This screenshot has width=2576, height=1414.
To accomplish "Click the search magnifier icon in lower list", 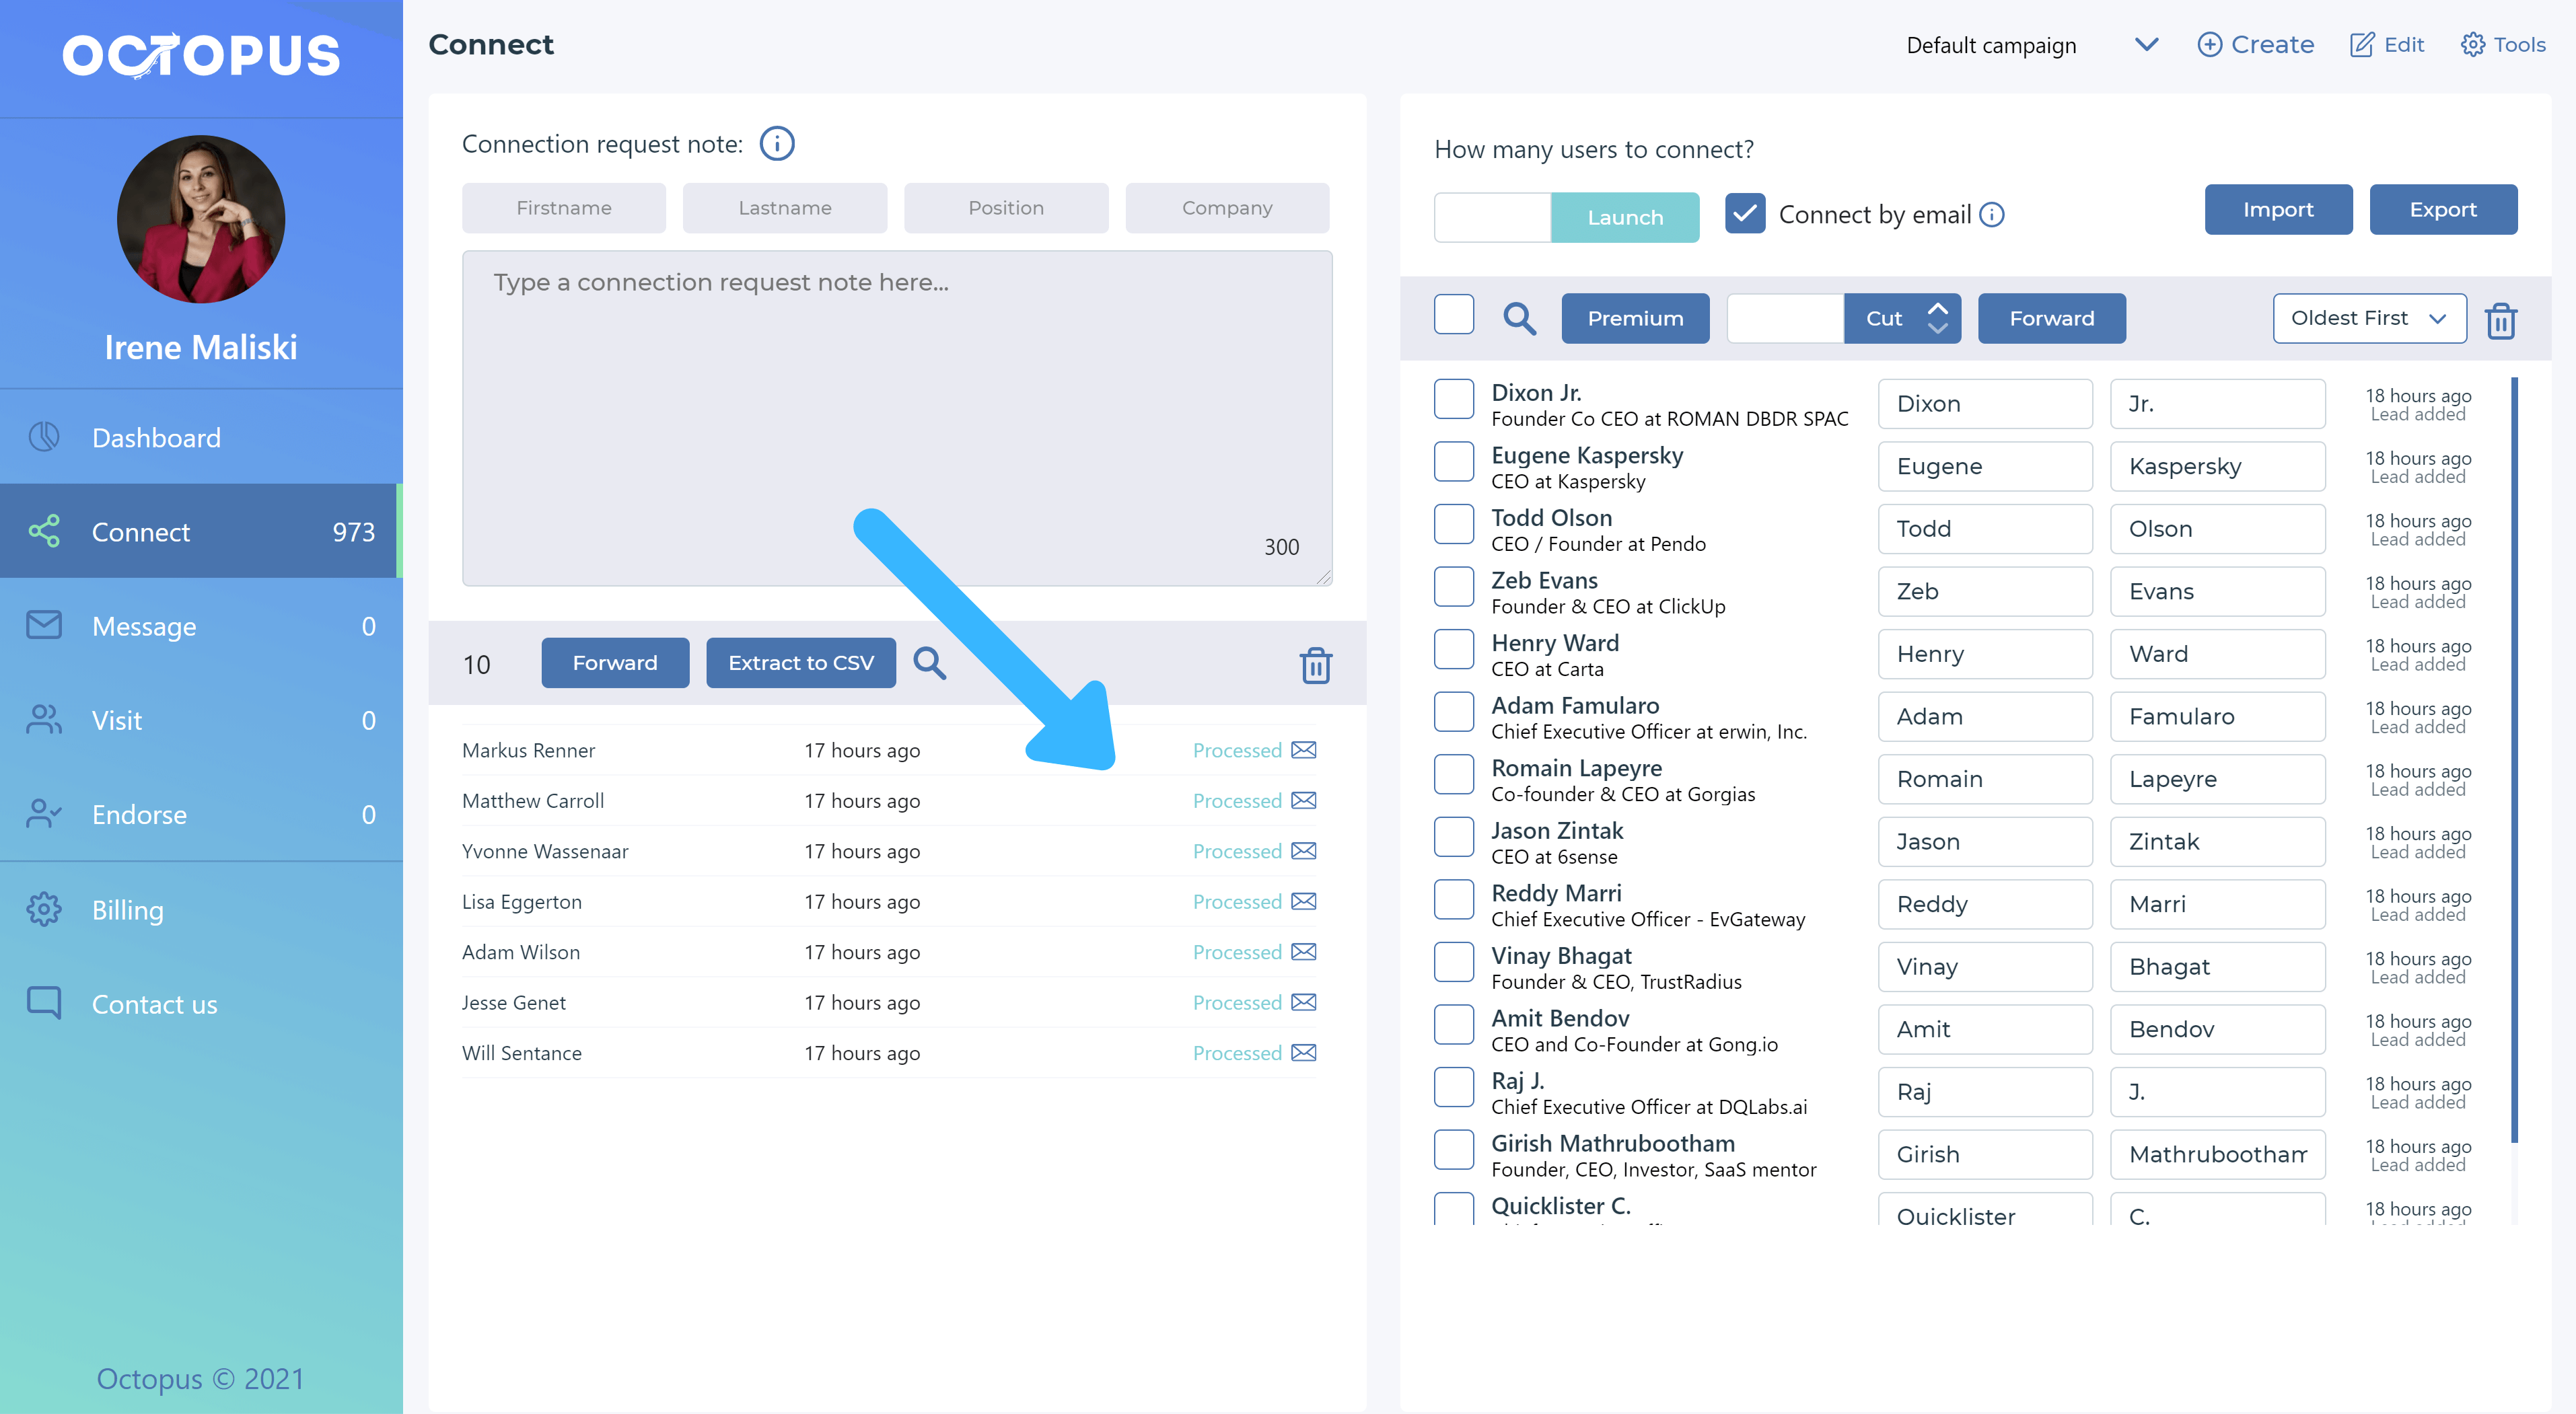I will (x=929, y=663).
